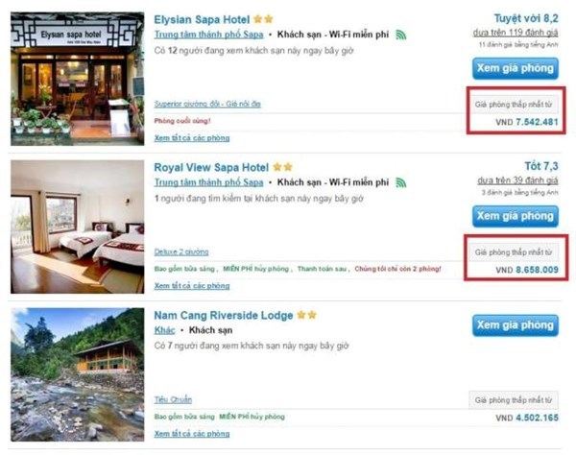576x455 pixels.
Task: Click the 'dựa trên 39 đánh giá' reviews link
Action: (517, 180)
